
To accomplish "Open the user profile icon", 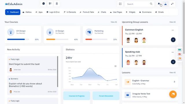I will tap(166, 4).
